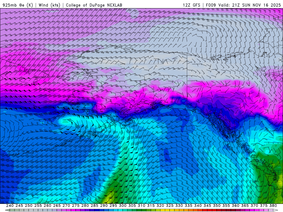Click the 335 colorbar value
Viewport: 283px width, 212px height.
pos(189,206)
